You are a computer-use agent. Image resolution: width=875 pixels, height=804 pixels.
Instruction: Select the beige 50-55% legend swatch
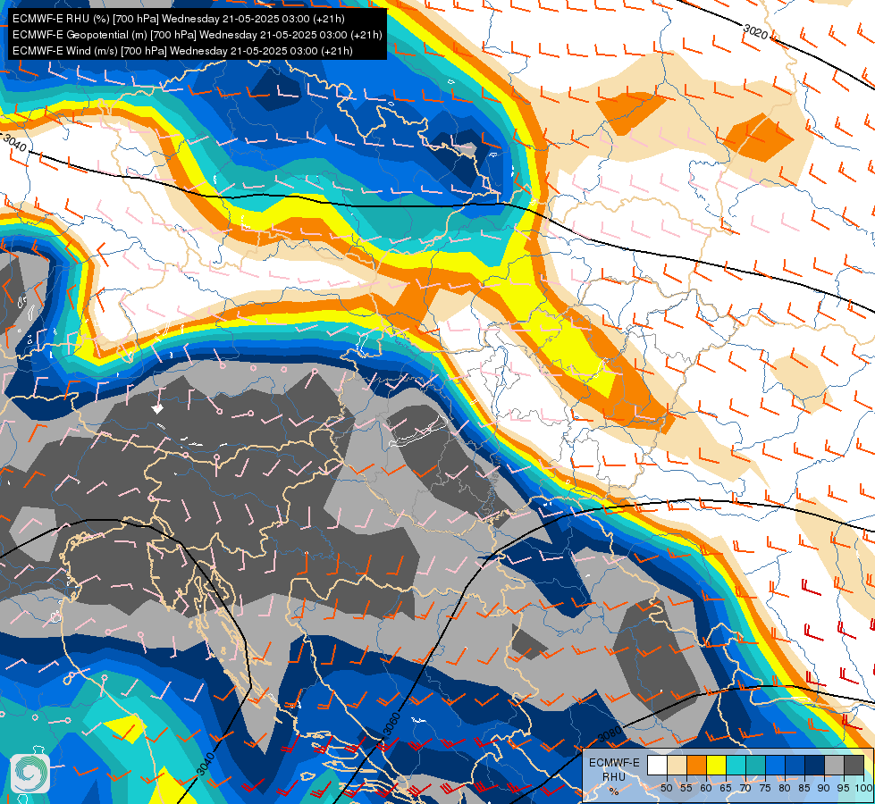tap(677, 766)
